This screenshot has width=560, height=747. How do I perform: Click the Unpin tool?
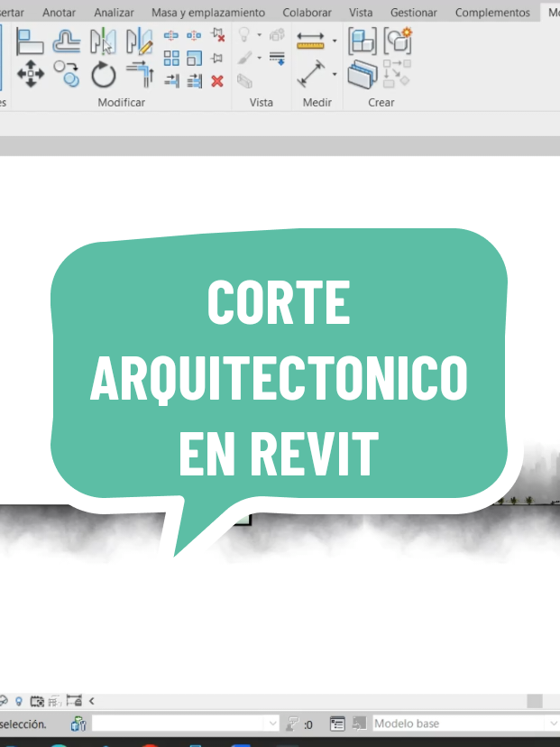click(x=217, y=35)
